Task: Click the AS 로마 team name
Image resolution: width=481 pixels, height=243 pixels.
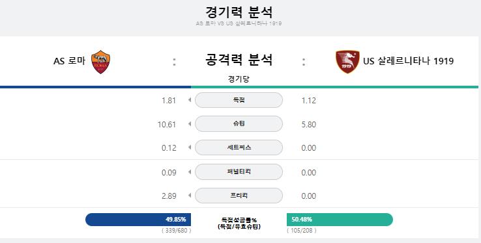Action: point(69,61)
